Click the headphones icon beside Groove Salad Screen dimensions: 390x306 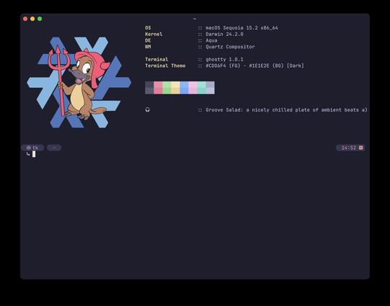pyautogui.click(x=148, y=109)
